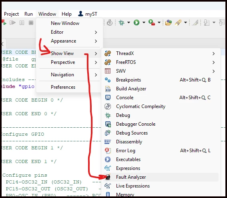Click the Breakpoints view icon
This screenshot has height=198, width=227.
coord(108,80)
